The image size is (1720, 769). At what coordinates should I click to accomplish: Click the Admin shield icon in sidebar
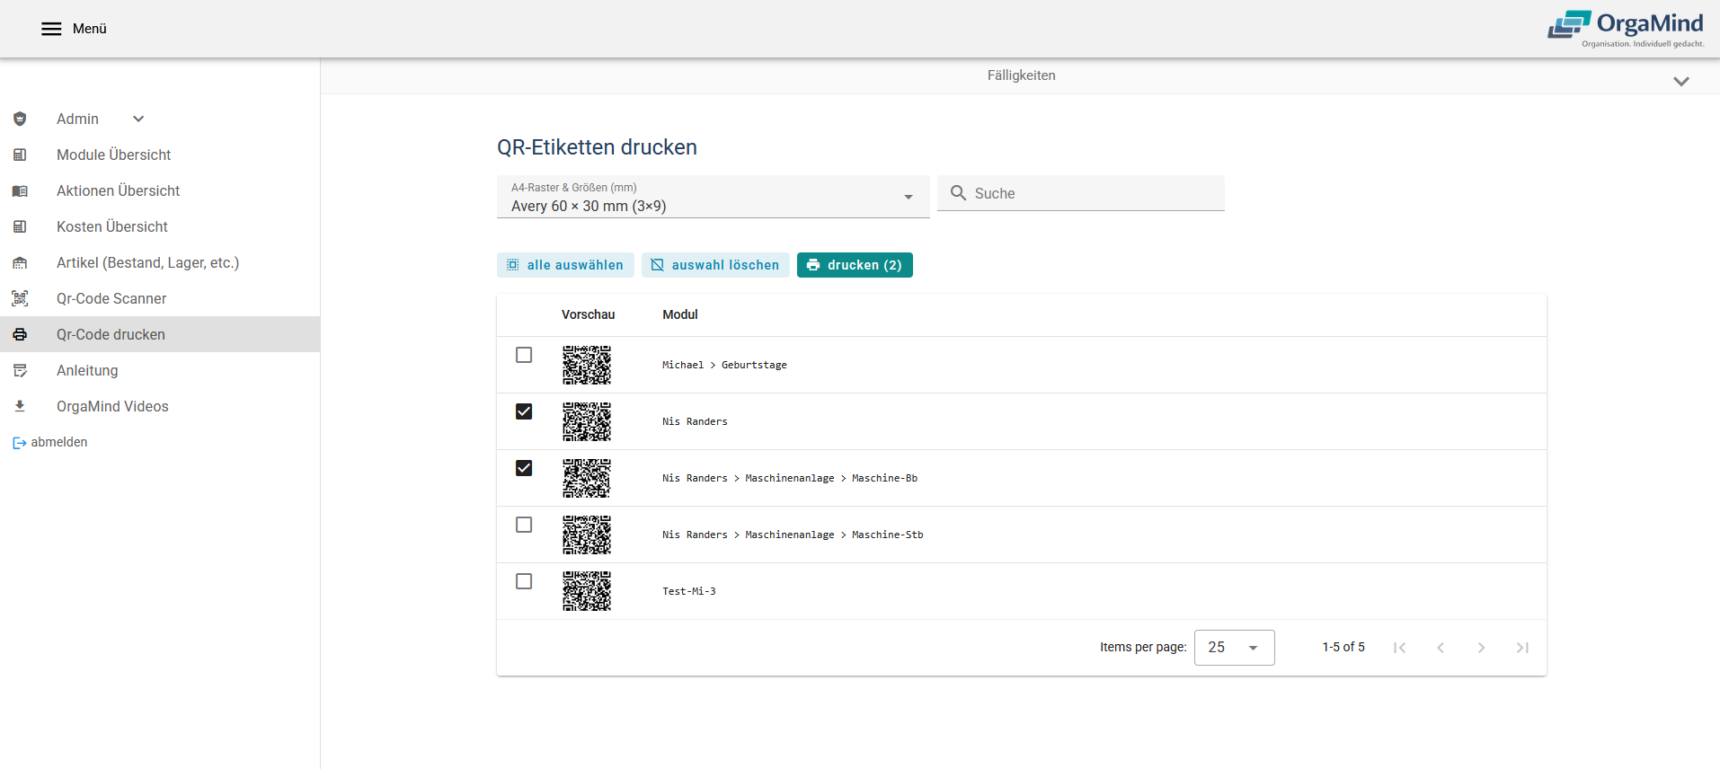(x=20, y=119)
